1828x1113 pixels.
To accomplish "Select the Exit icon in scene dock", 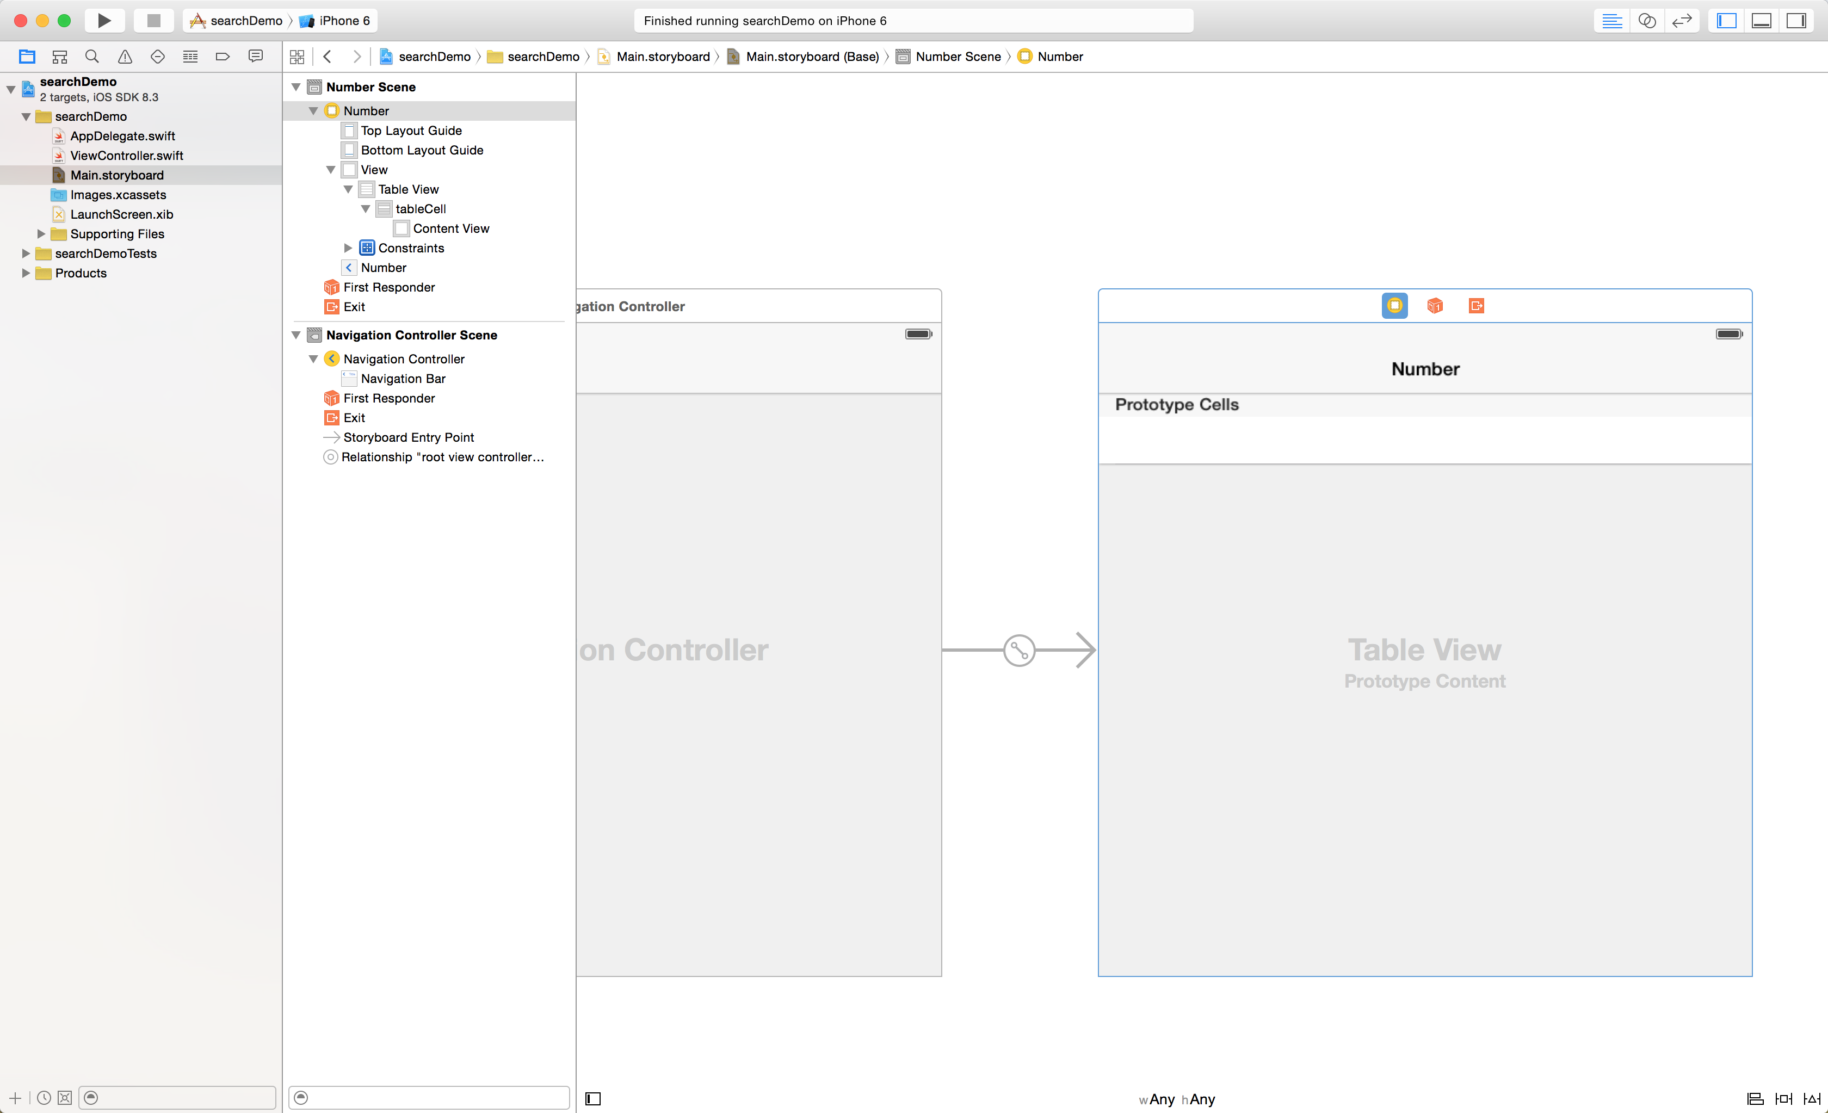I will point(1477,306).
